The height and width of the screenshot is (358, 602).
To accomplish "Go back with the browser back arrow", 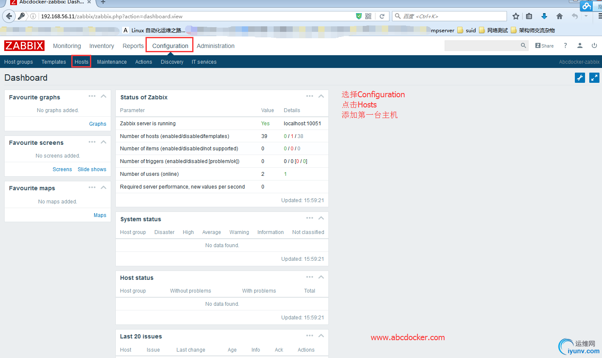I will 9,16.
